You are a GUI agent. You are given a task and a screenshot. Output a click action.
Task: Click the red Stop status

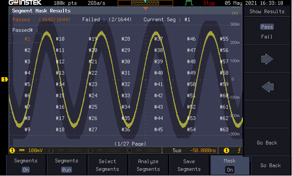[x=209, y=3]
